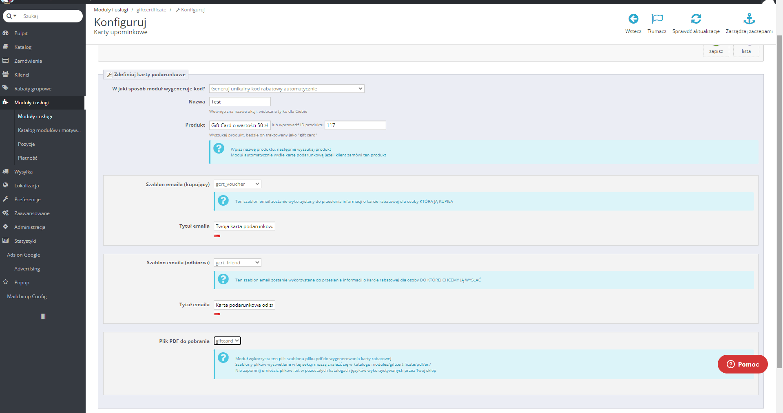783x413 pixels.
Task: Click help icon beside DO KTÓREJ CHCEMY hint
Action: pyautogui.click(x=223, y=279)
